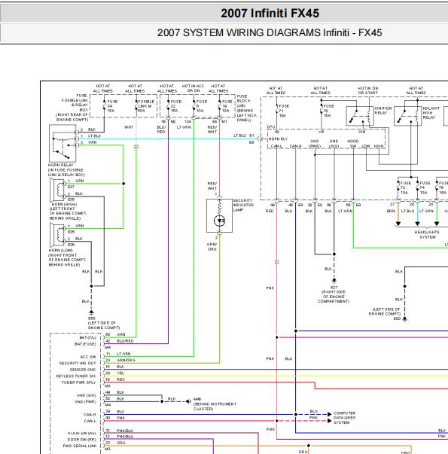
Task: Click the "BLU/RED" wire label at pin 42
Action: pyautogui.click(x=125, y=341)
